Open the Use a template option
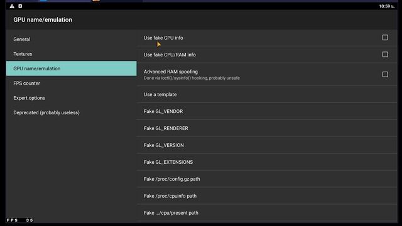The image size is (402, 226). coord(267,94)
